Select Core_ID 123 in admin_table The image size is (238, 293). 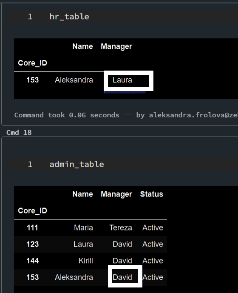[32, 244]
